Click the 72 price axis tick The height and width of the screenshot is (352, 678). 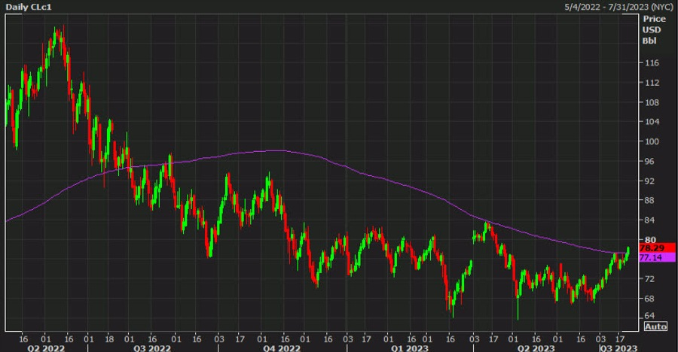pyautogui.click(x=649, y=278)
